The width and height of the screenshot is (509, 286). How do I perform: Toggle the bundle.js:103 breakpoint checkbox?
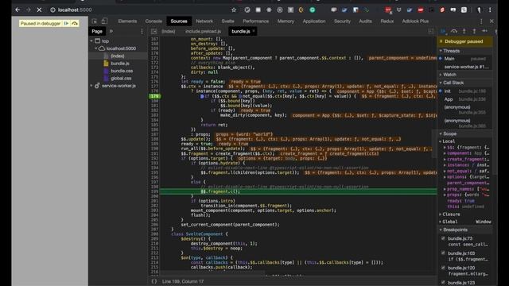click(443, 253)
